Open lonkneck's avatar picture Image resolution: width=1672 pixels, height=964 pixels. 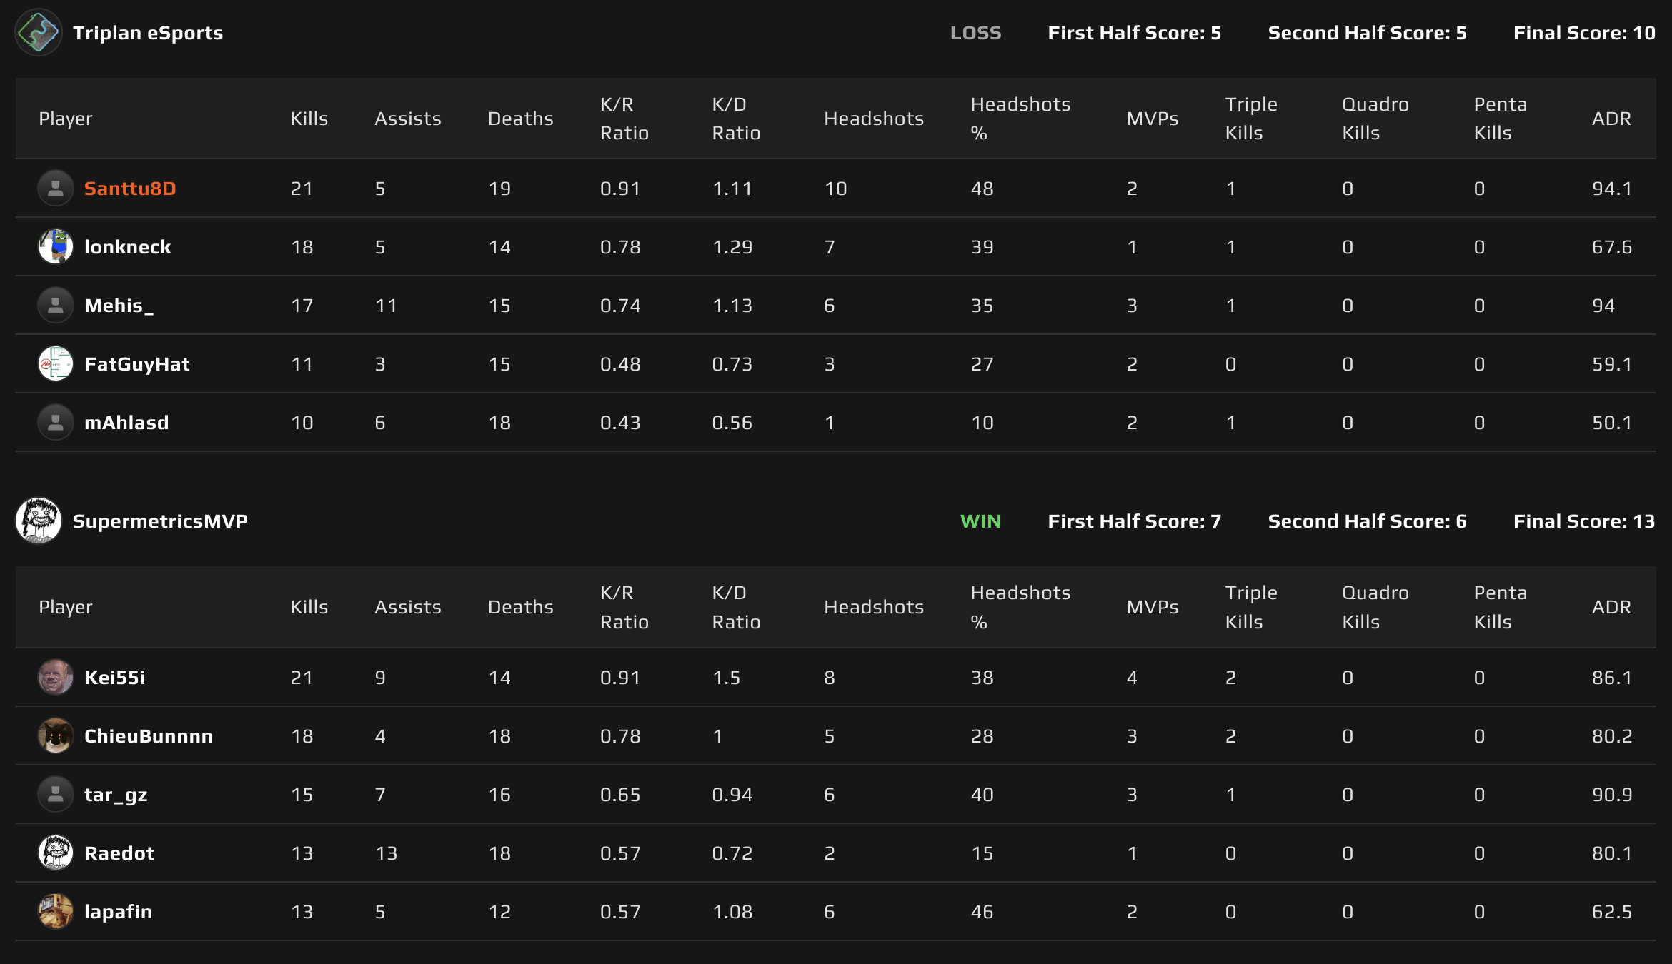coord(55,246)
